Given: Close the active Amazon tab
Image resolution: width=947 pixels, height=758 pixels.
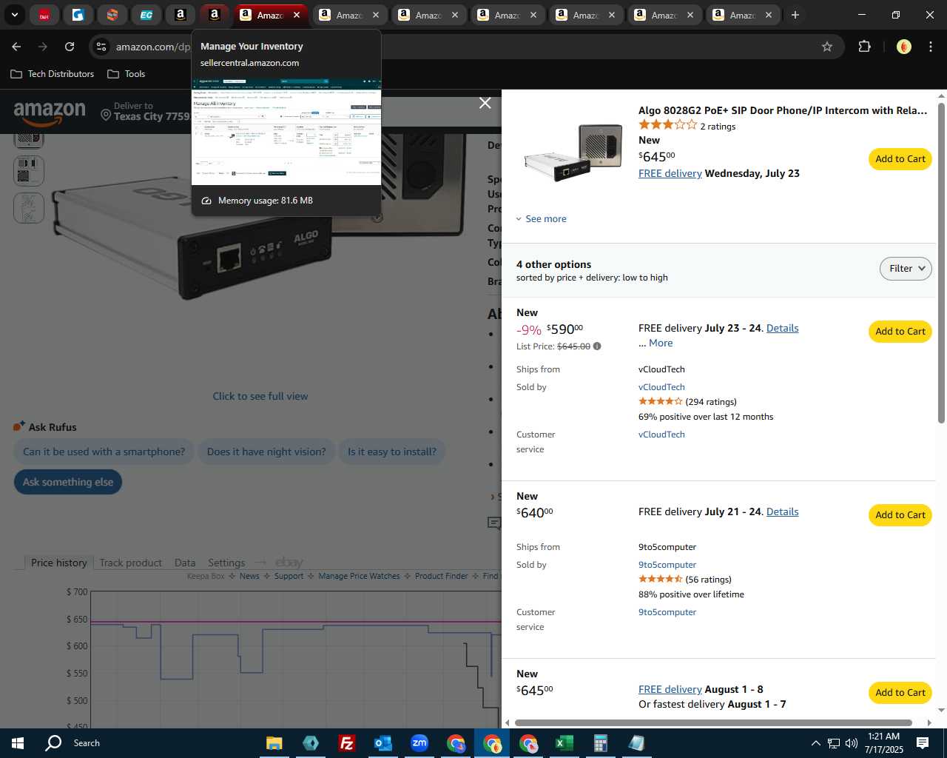Looking at the screenshot, I should click(297, 15).
